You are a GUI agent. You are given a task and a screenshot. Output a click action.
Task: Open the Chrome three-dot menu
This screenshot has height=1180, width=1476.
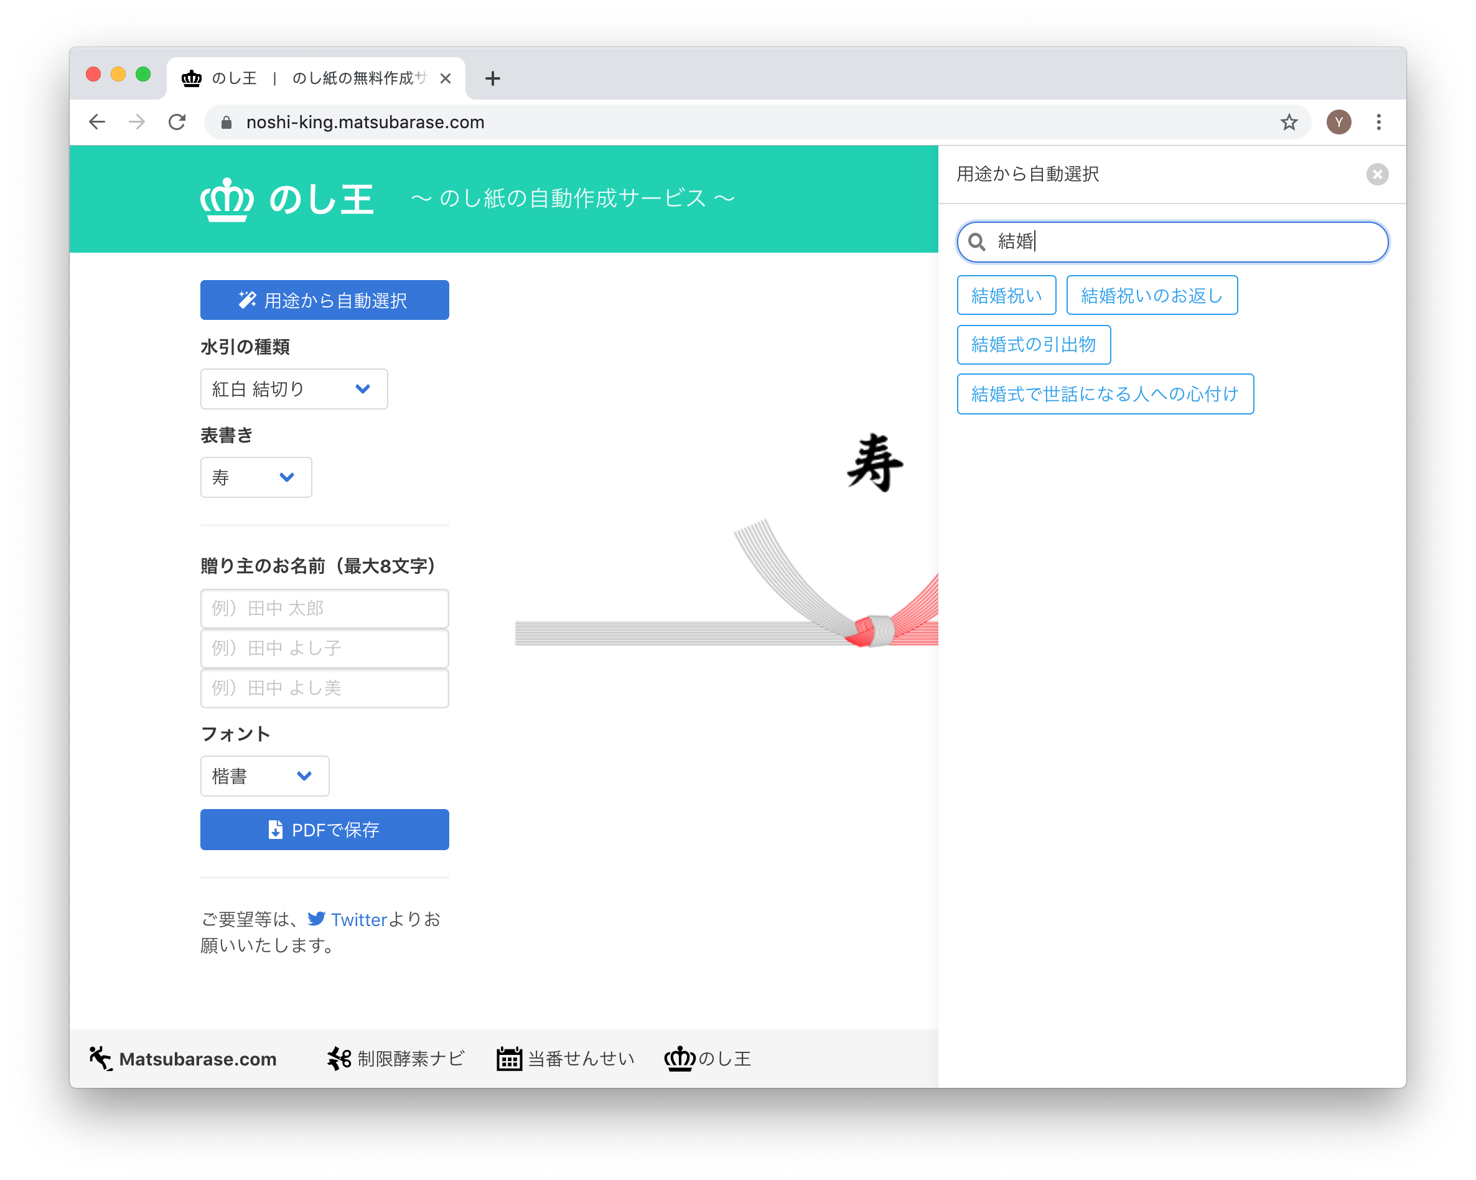coord(1379,122)
